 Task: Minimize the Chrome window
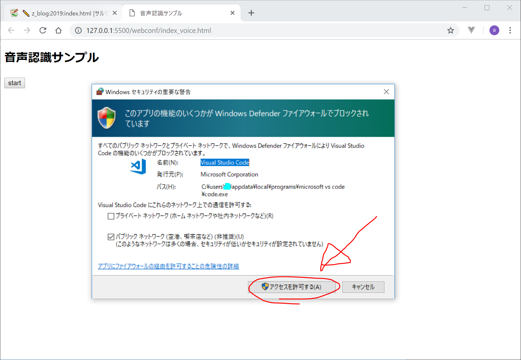coord(464,8)
